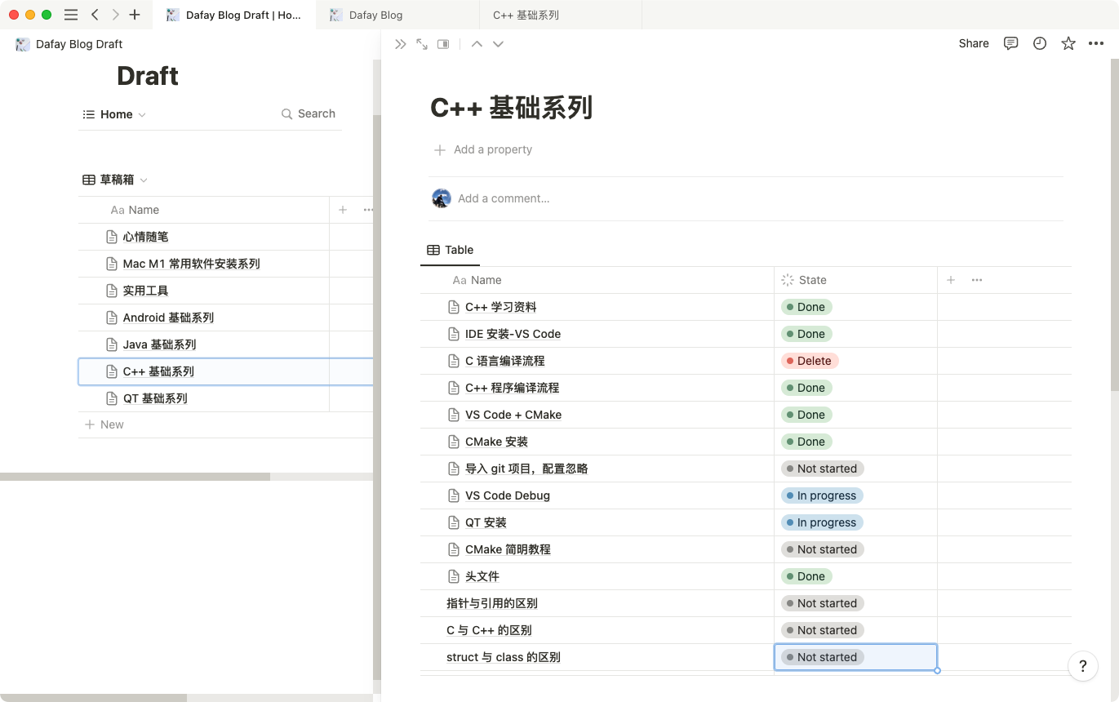This screenshot has width=1119, height=702.
Task: Add a column in the 草稿箱 table
Action: coord(343,210)
